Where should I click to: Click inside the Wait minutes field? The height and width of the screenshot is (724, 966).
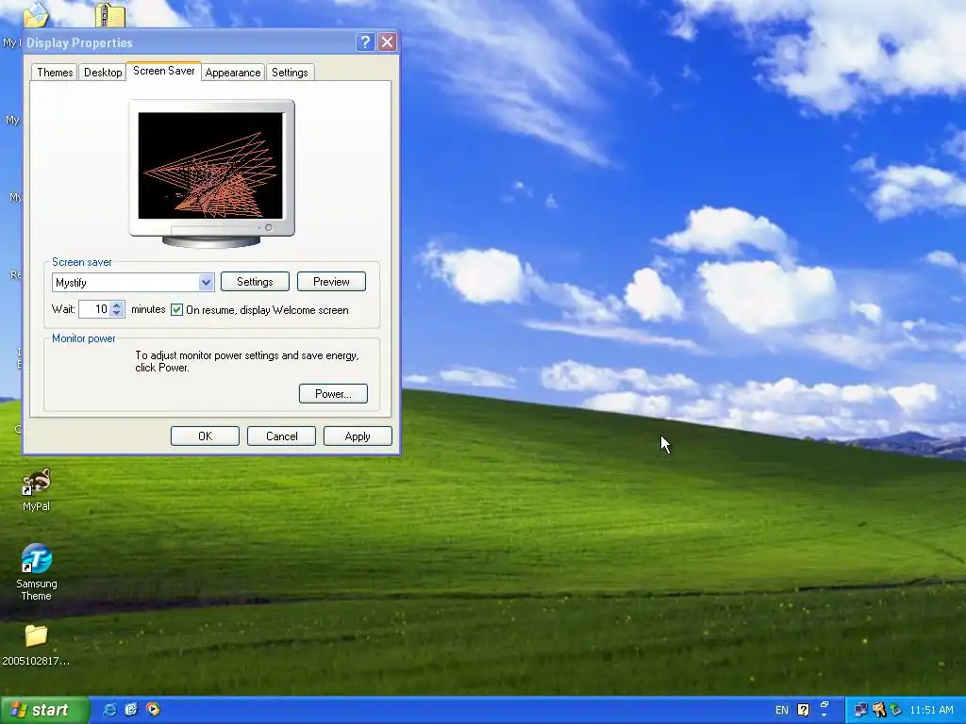[x=95, y=309]
